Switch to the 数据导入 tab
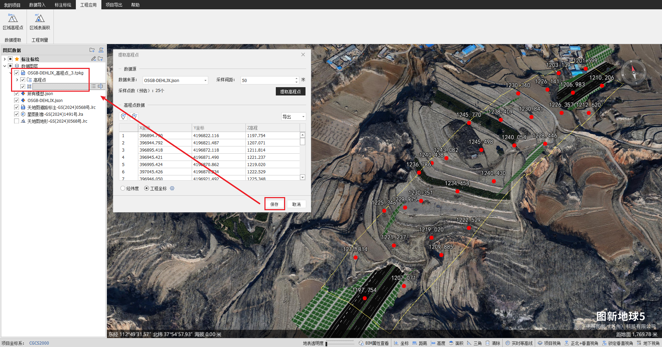This screenshot has height=347, width=662. tap(37, 5)
